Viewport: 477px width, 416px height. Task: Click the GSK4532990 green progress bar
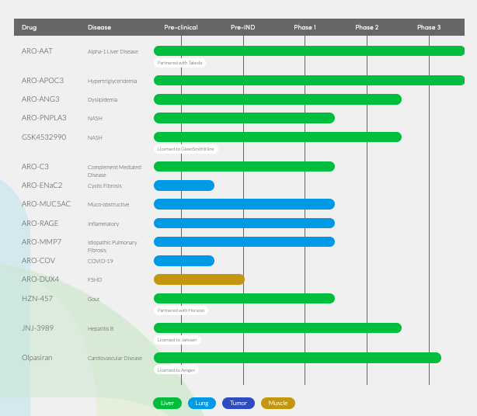pyautogui.click(x=278, y=137)
